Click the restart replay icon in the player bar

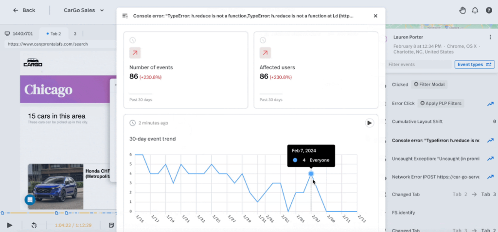[x=34, y=225]
